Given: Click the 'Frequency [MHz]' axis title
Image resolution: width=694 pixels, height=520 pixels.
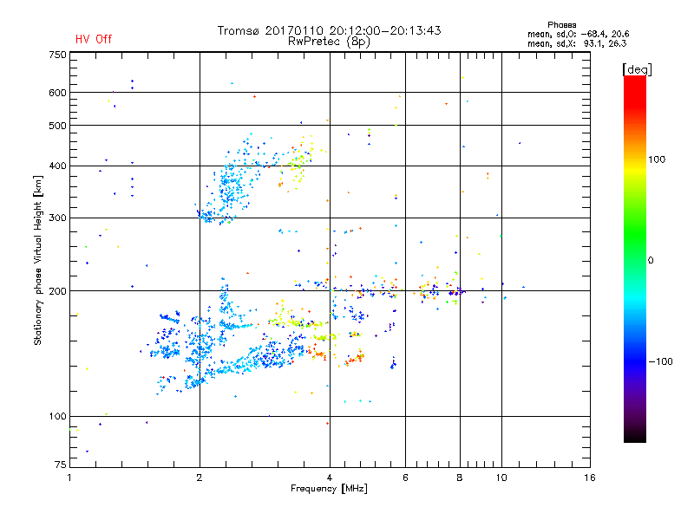Looking at the screenshot, I should point(329,489).
